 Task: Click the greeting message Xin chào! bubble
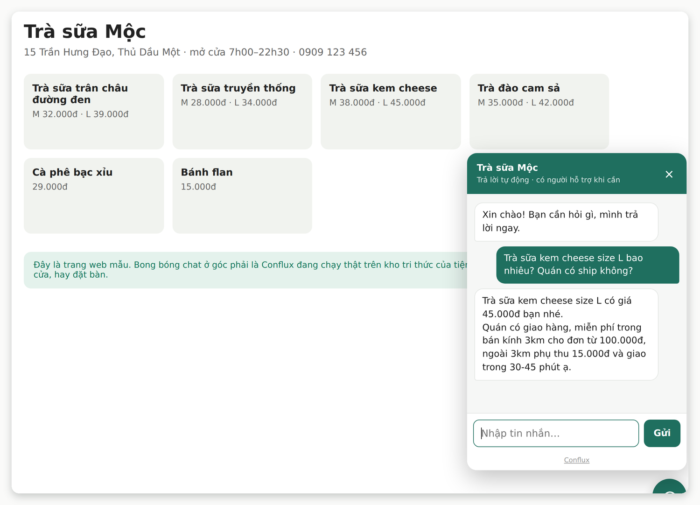pyautogui.click(x=566, y=222)
